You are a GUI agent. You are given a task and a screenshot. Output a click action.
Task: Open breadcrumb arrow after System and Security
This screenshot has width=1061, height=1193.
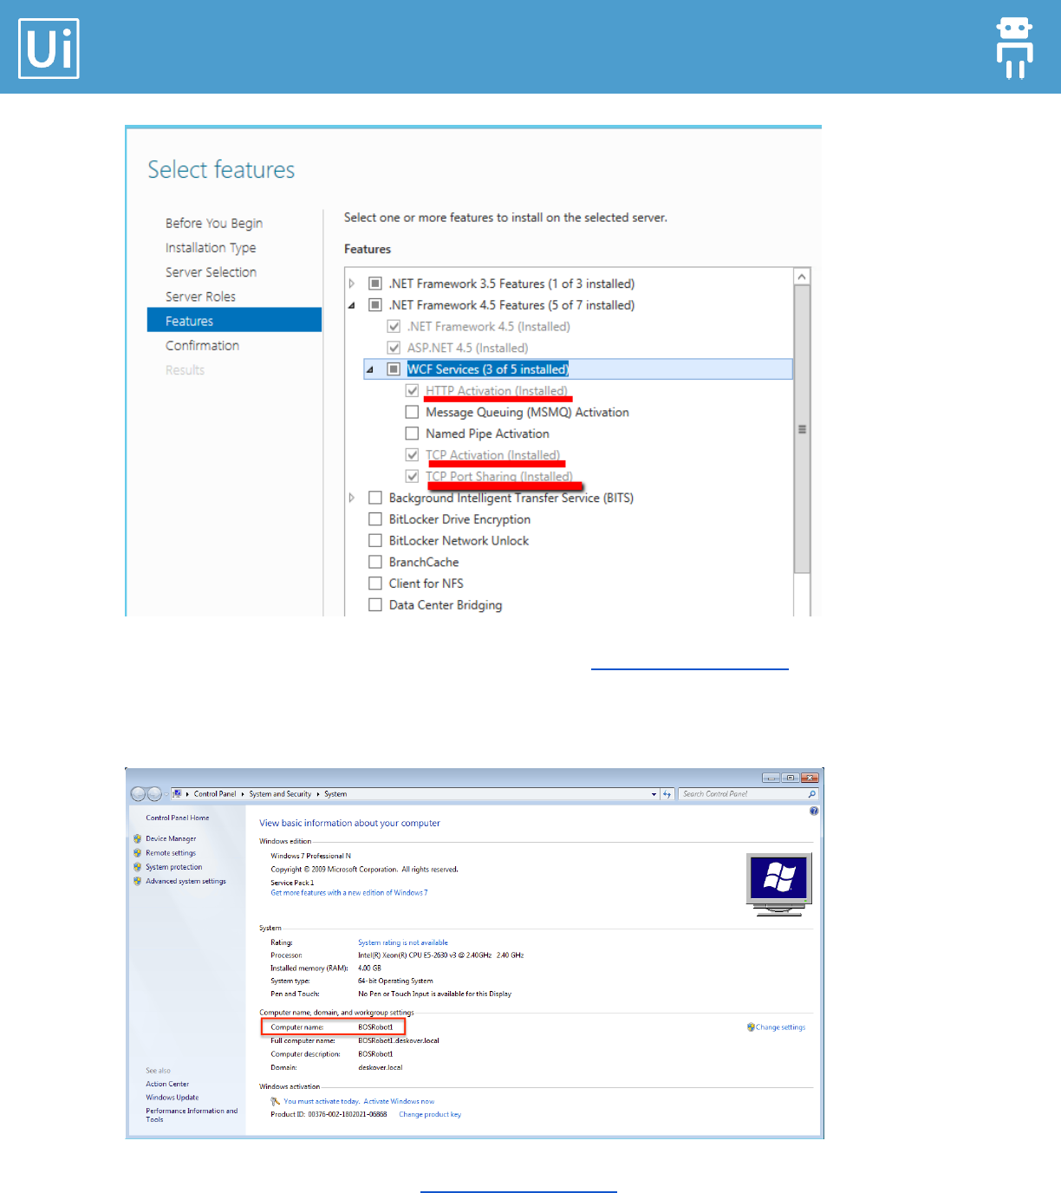click(317, 794)
